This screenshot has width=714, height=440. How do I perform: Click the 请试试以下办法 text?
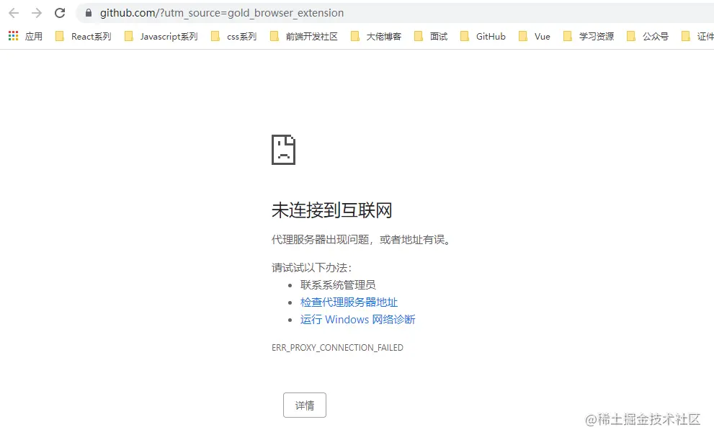[x=311, y=268]
